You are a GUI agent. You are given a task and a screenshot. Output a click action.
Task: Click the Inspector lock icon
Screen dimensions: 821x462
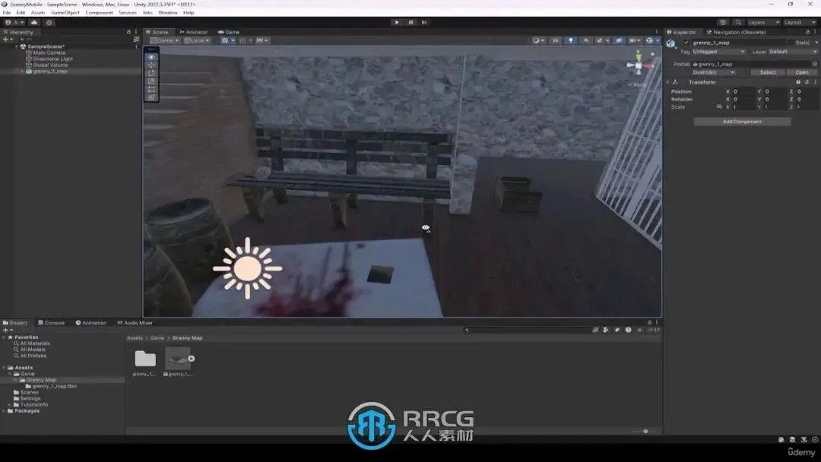[x=807, y=32]
